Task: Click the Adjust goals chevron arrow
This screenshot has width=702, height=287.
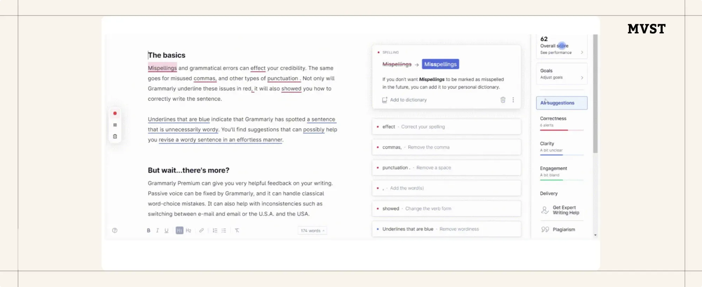Action: pos(582,78)
